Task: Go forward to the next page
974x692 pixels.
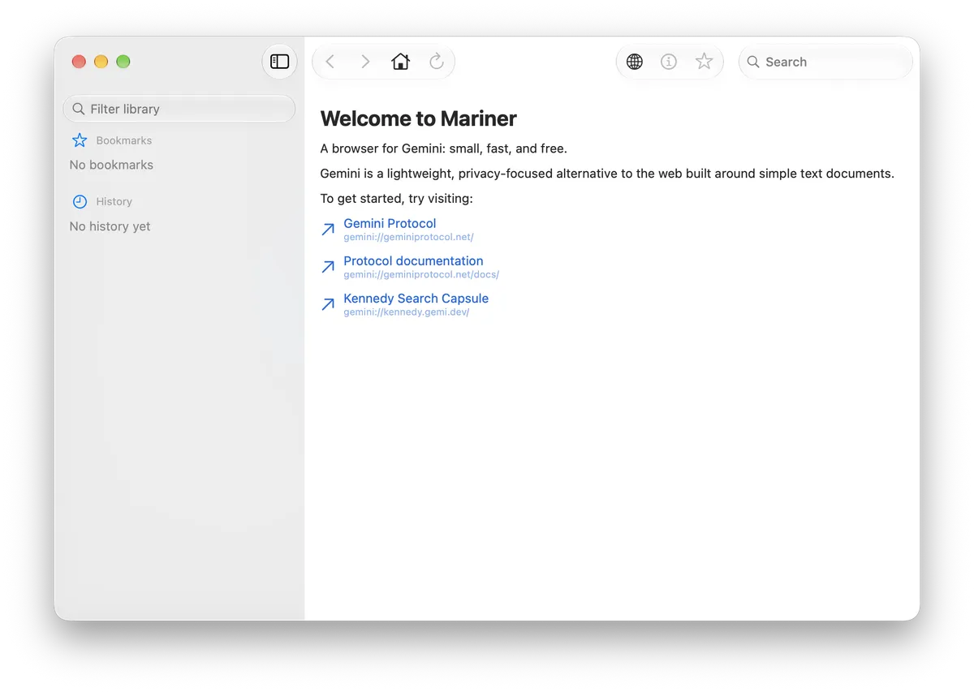Action: point(365,62)
